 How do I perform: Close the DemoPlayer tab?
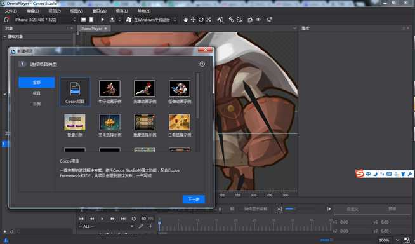tap(105, 29)
